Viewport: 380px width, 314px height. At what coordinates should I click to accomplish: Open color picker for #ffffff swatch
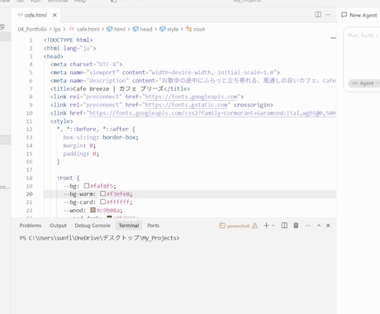point(102,202)
